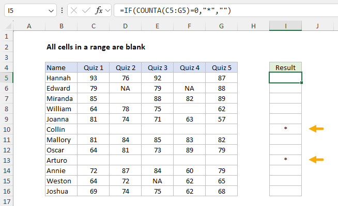This screenshot has height=206, width=338.
Task: Click the cell containing 'Hannah'
Action: pos(61,78)
